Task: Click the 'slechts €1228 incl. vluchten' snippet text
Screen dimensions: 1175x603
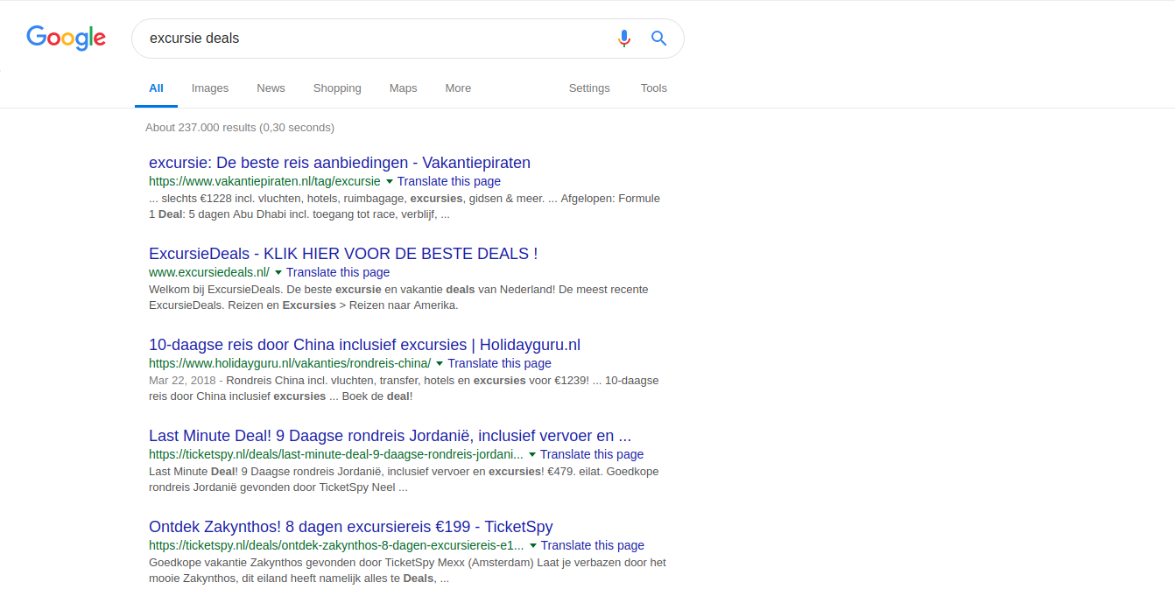Action: (x=405, y=207)
